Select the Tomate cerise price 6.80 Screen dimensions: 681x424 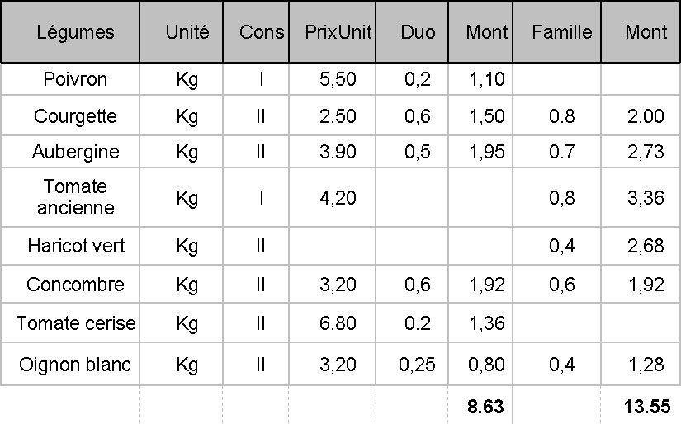click(338, 323)
